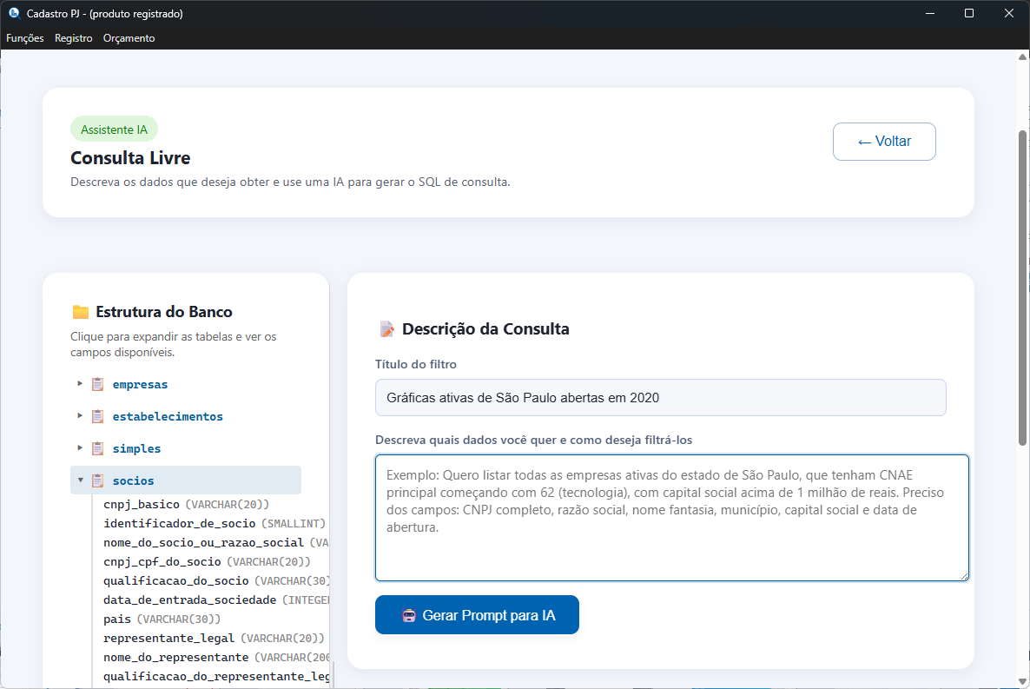
Task: Click the Cadastro PJ app icon in title bar
Action: coord(13,13)
